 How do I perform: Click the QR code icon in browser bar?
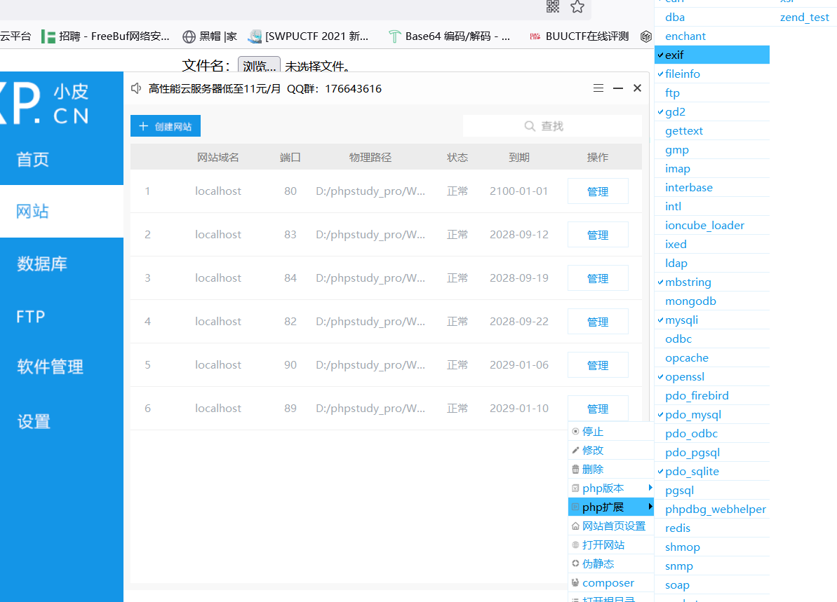[x=552, y=6]
